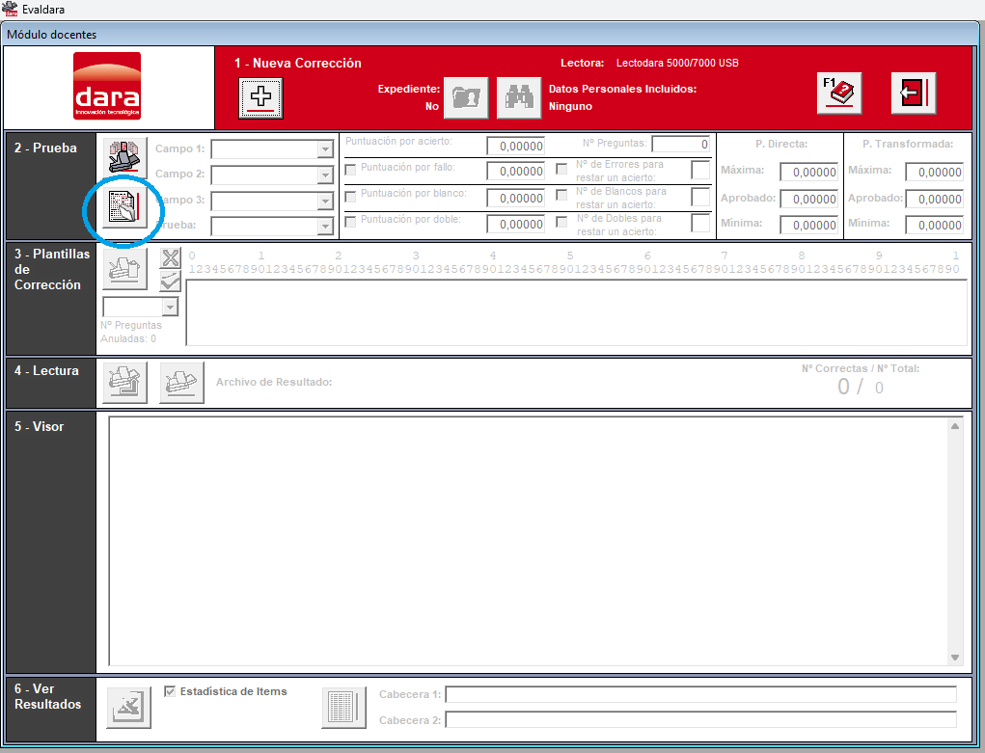Open the Prueba combo box

click(x=272, y=226)
